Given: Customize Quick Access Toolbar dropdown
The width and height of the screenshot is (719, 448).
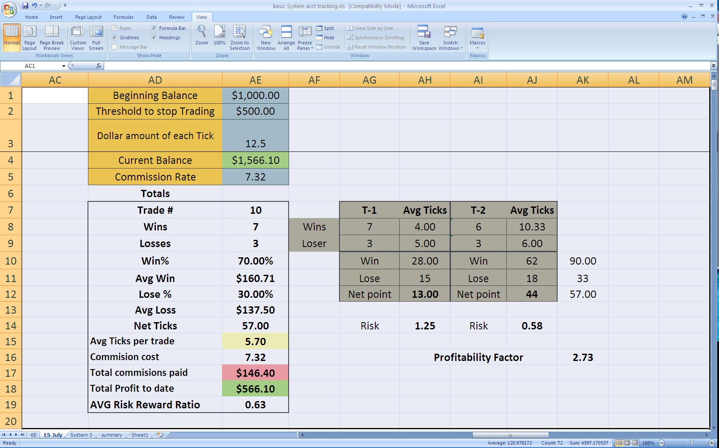Looking at the screenshot, I should click(65, 6).
